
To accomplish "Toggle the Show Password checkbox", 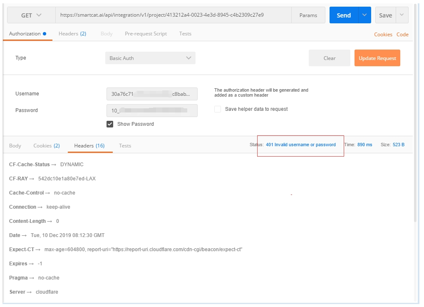I will [110, 124].
